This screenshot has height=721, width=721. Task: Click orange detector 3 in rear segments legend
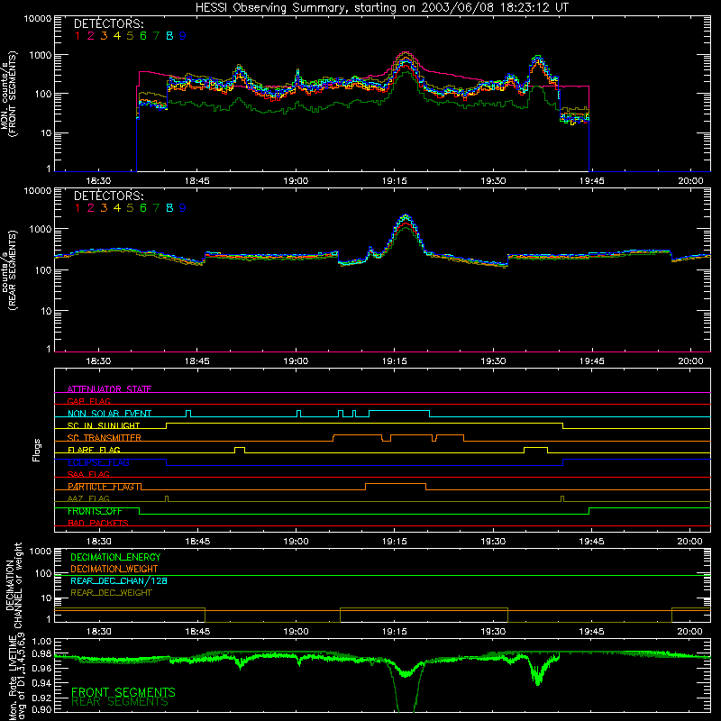[104, 208]
